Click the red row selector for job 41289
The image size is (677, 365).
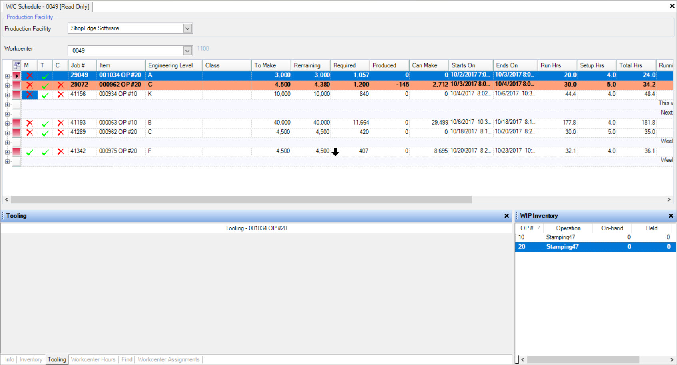pos(16,132)
